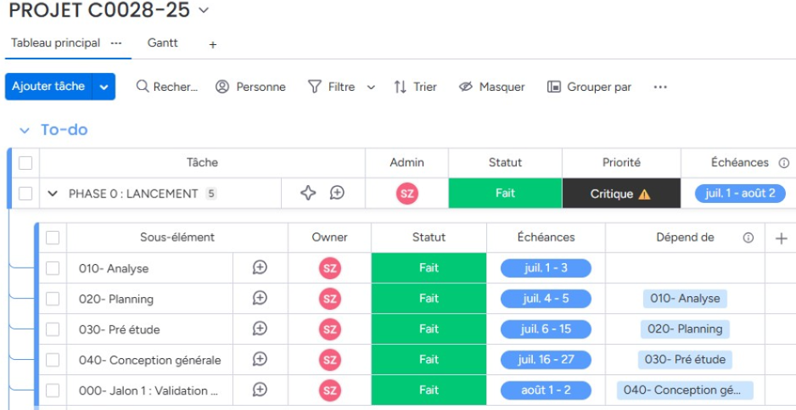The height and width of the screenshot is (410, 796).
Task: Click the Trier sort arrows icon
Action: pyautogui.click(x=401, y=87)
